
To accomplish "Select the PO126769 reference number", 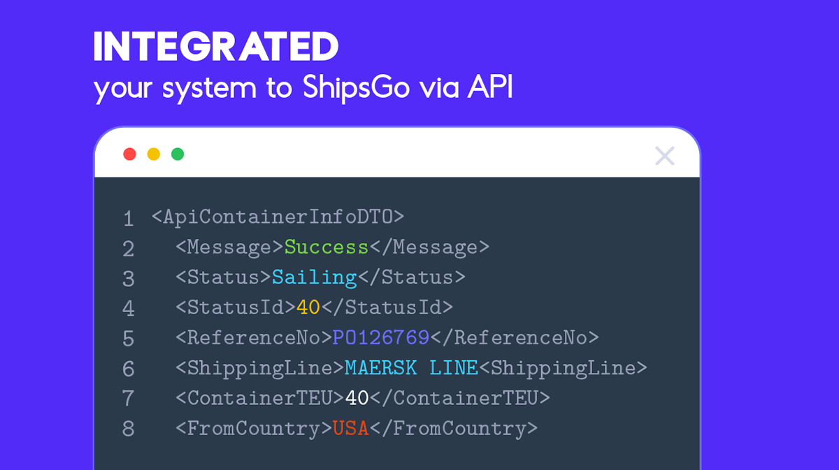I will pyautogui.click(x=380, y=337).
